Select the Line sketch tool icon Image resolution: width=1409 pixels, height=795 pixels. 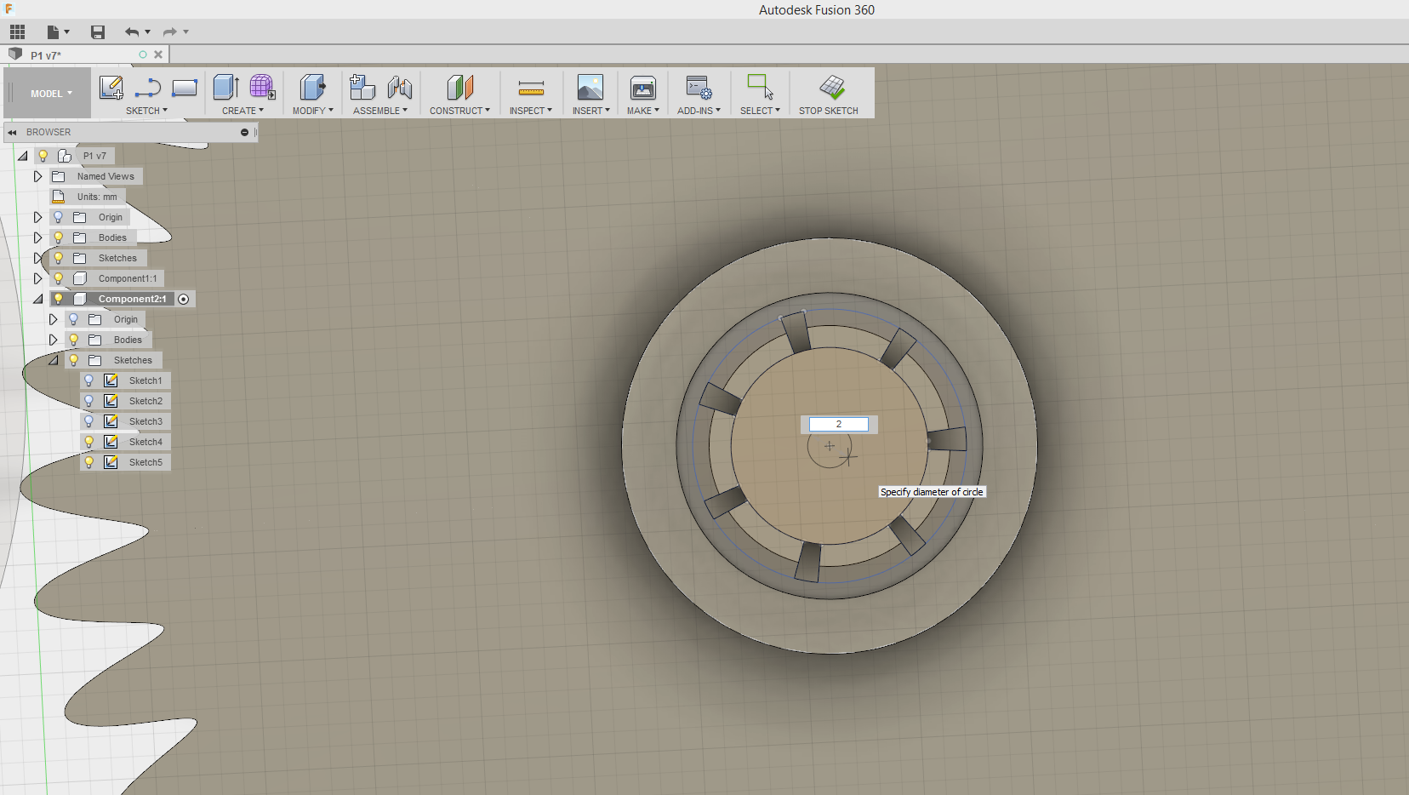coord(147,88)
